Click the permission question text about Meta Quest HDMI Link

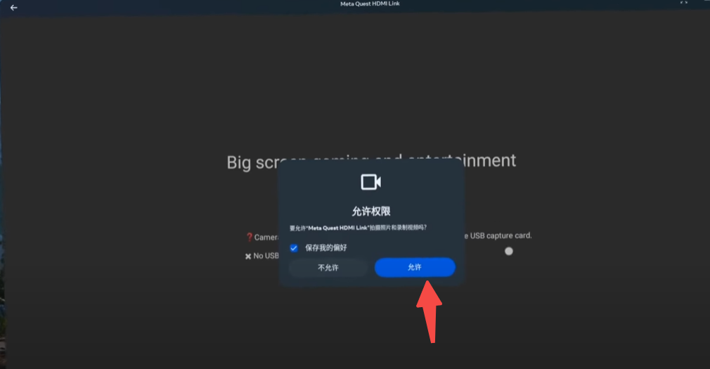point(358,228)
